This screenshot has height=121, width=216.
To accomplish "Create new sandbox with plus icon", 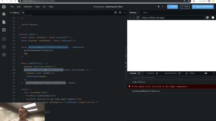I will [x=163, y=7].
